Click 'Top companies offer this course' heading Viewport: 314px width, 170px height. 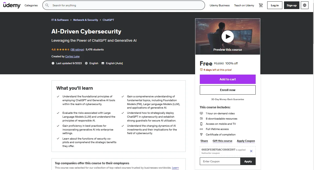tap(92, 163)
